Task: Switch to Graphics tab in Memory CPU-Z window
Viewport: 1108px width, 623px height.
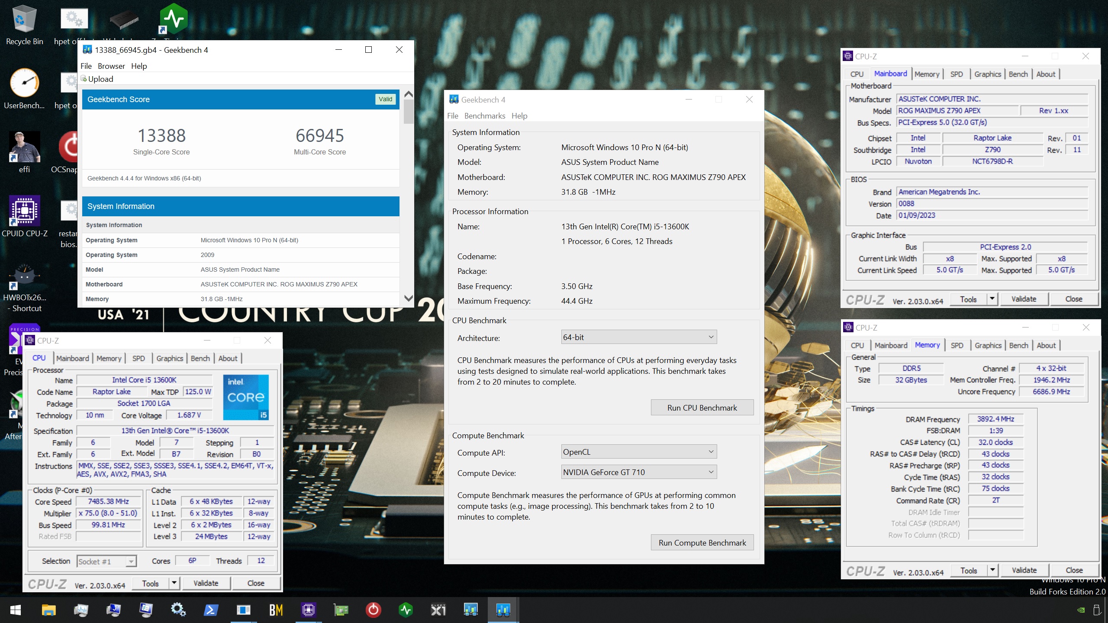Action: [988, 345]
